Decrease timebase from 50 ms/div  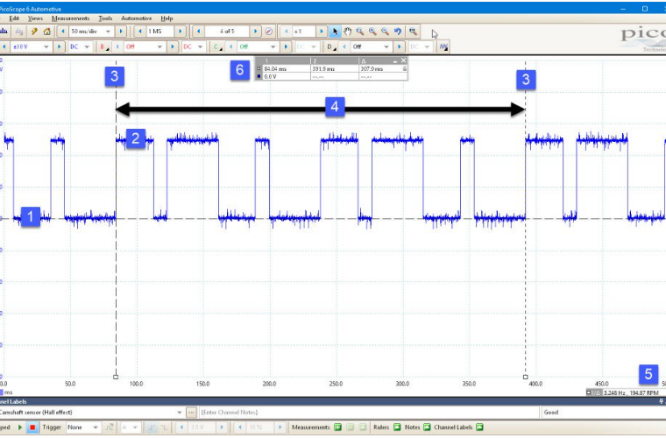(x=63, y=32)
